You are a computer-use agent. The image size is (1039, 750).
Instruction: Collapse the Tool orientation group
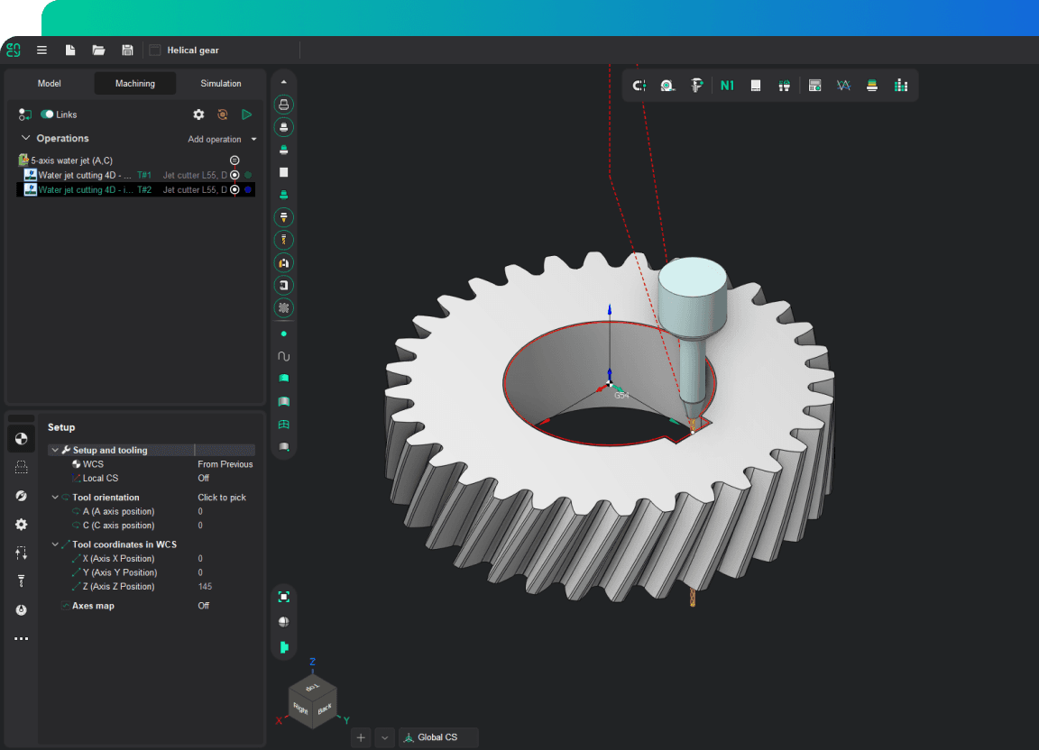(55, 498)
